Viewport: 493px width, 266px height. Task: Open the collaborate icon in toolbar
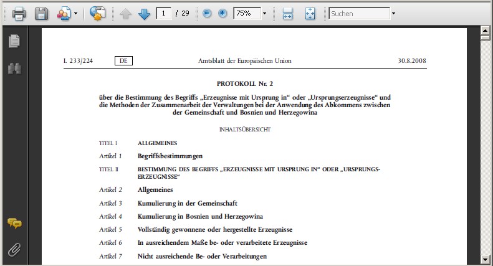click(x=64, y=13)
